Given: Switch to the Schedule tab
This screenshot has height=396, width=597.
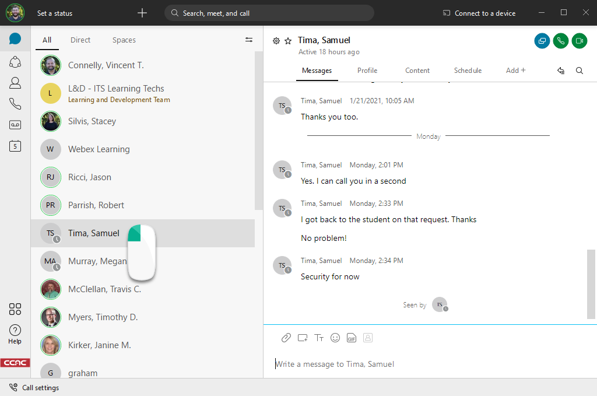Looking at the screenshot, I should click(x=468, y=71).
